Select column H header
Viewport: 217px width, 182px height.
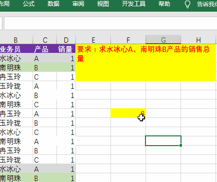pyautogui.click(x=199, y=40)
